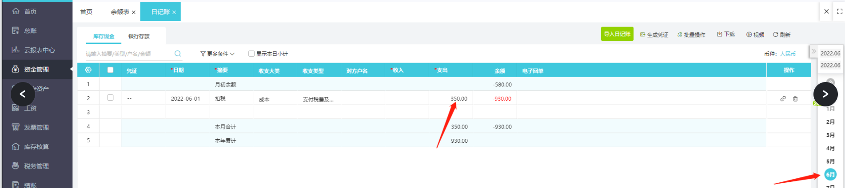The width and height of the screenshot is (845, 188).
Task: Toggle the 显示本日小计 checkbox
Action: pyautogui.click(x=251, y=54)
